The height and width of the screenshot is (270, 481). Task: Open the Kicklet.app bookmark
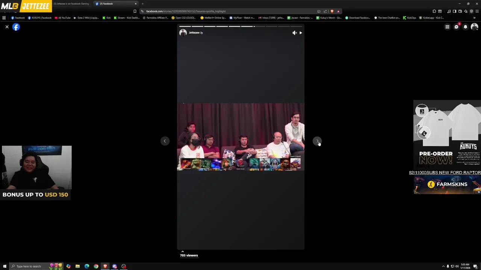tap(431, 18)
